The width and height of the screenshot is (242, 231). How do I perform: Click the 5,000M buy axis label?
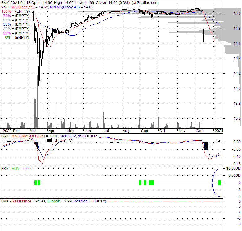click(235, 175)
